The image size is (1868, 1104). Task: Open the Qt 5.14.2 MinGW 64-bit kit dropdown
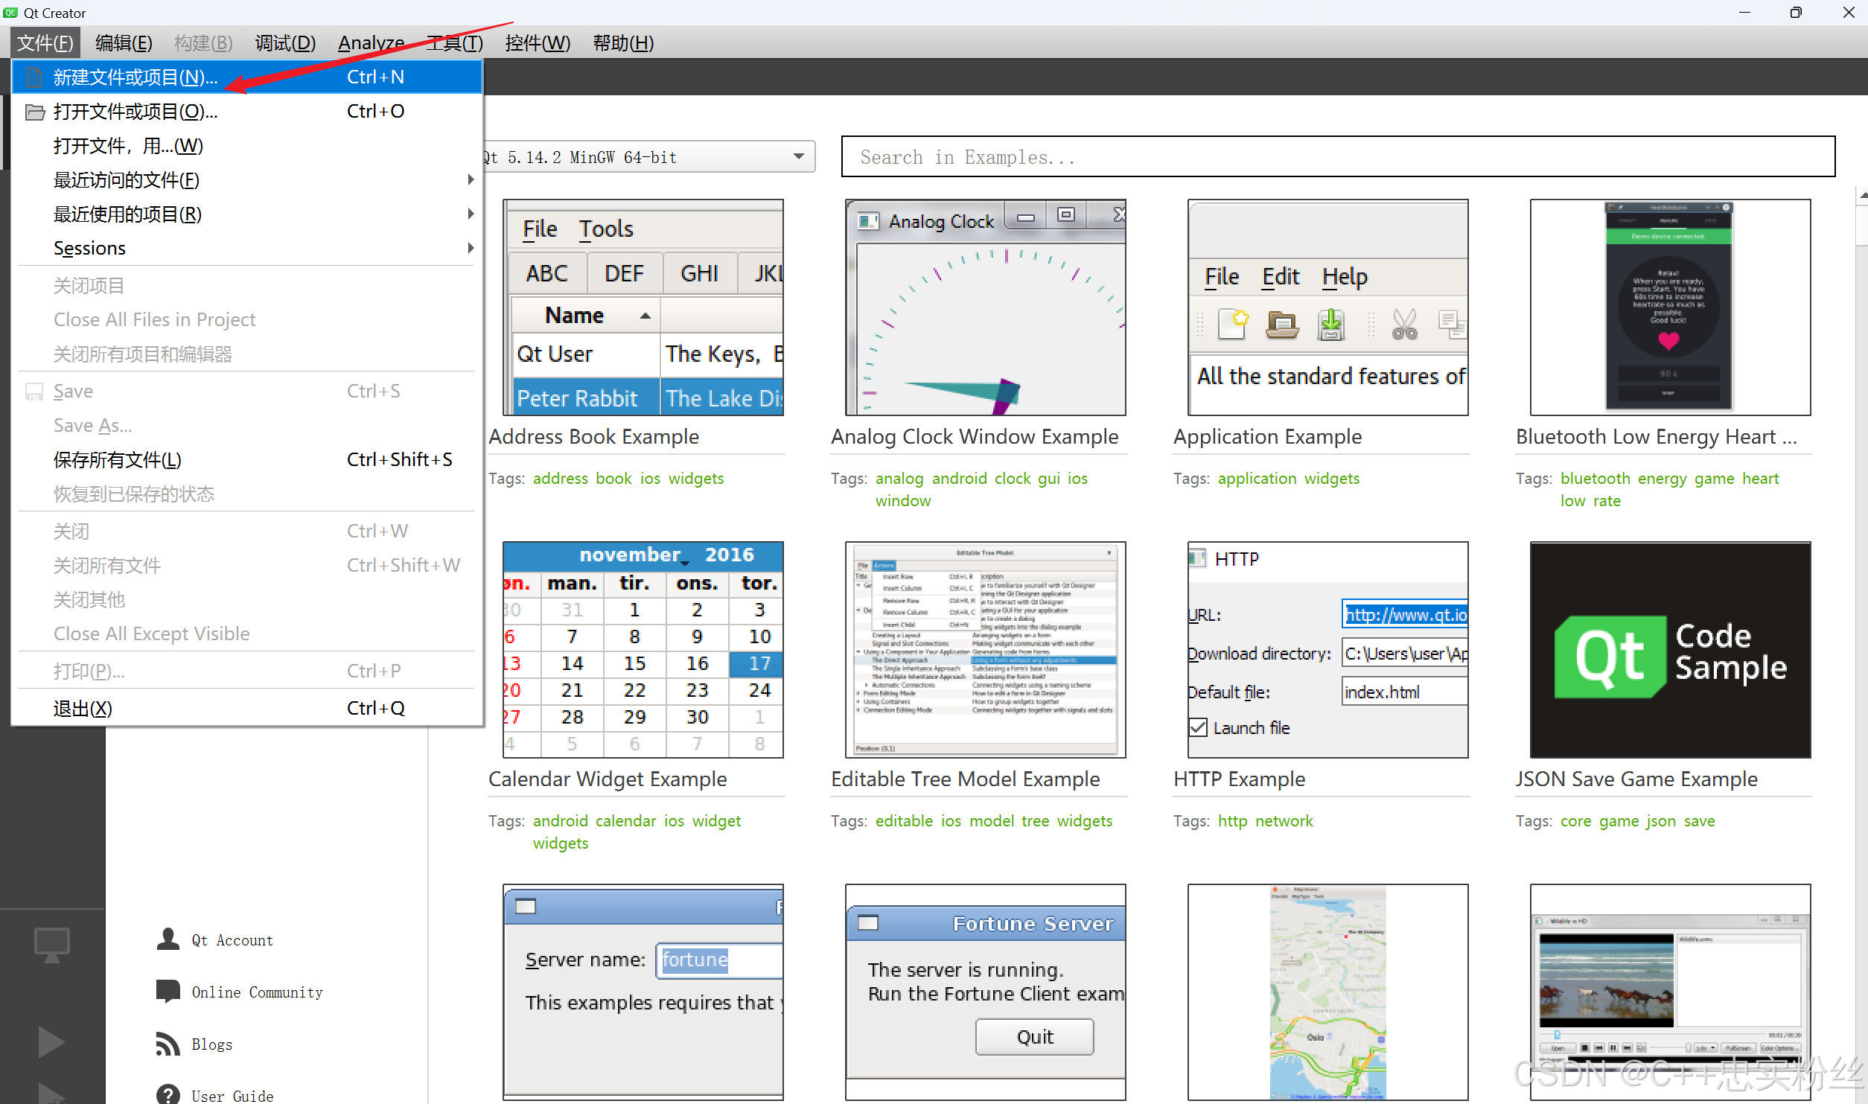pos(649,157)
